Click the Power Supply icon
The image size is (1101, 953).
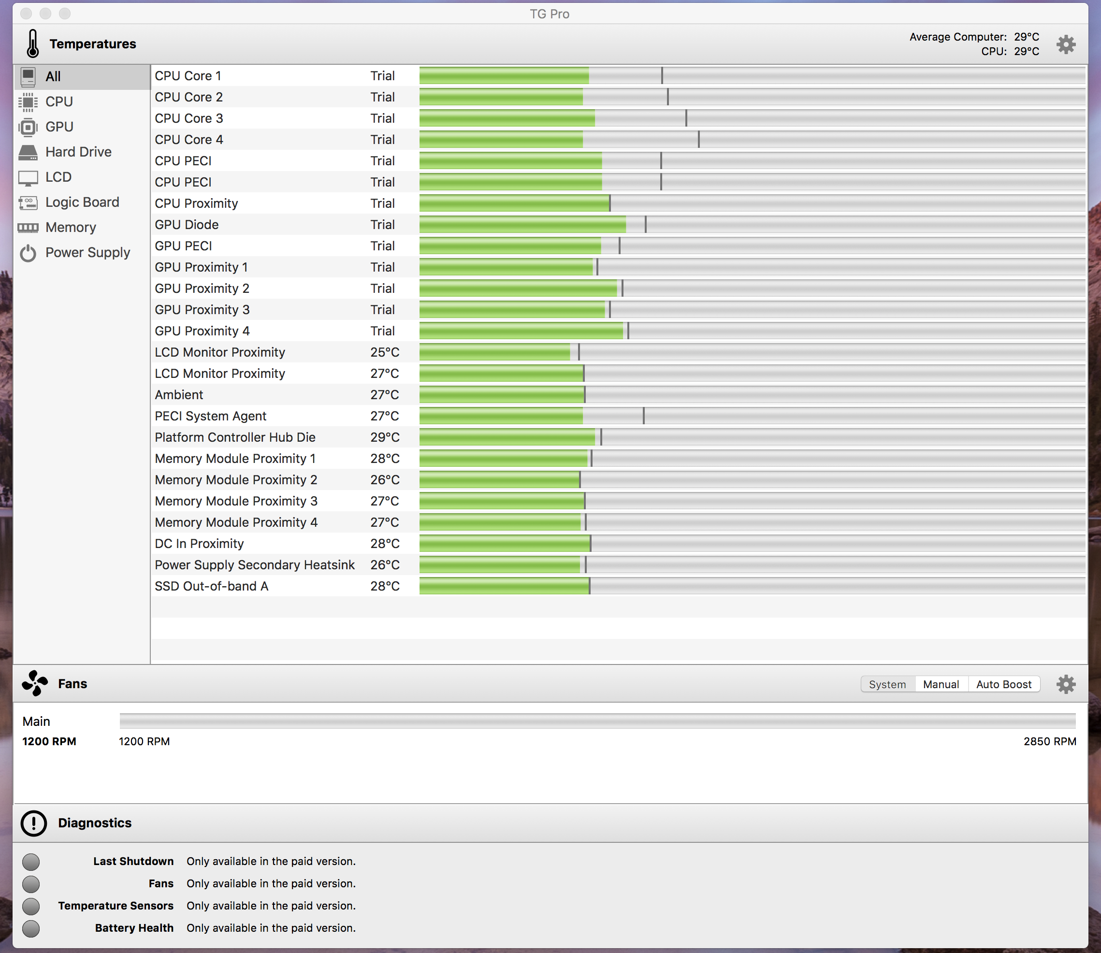(28, 253)
